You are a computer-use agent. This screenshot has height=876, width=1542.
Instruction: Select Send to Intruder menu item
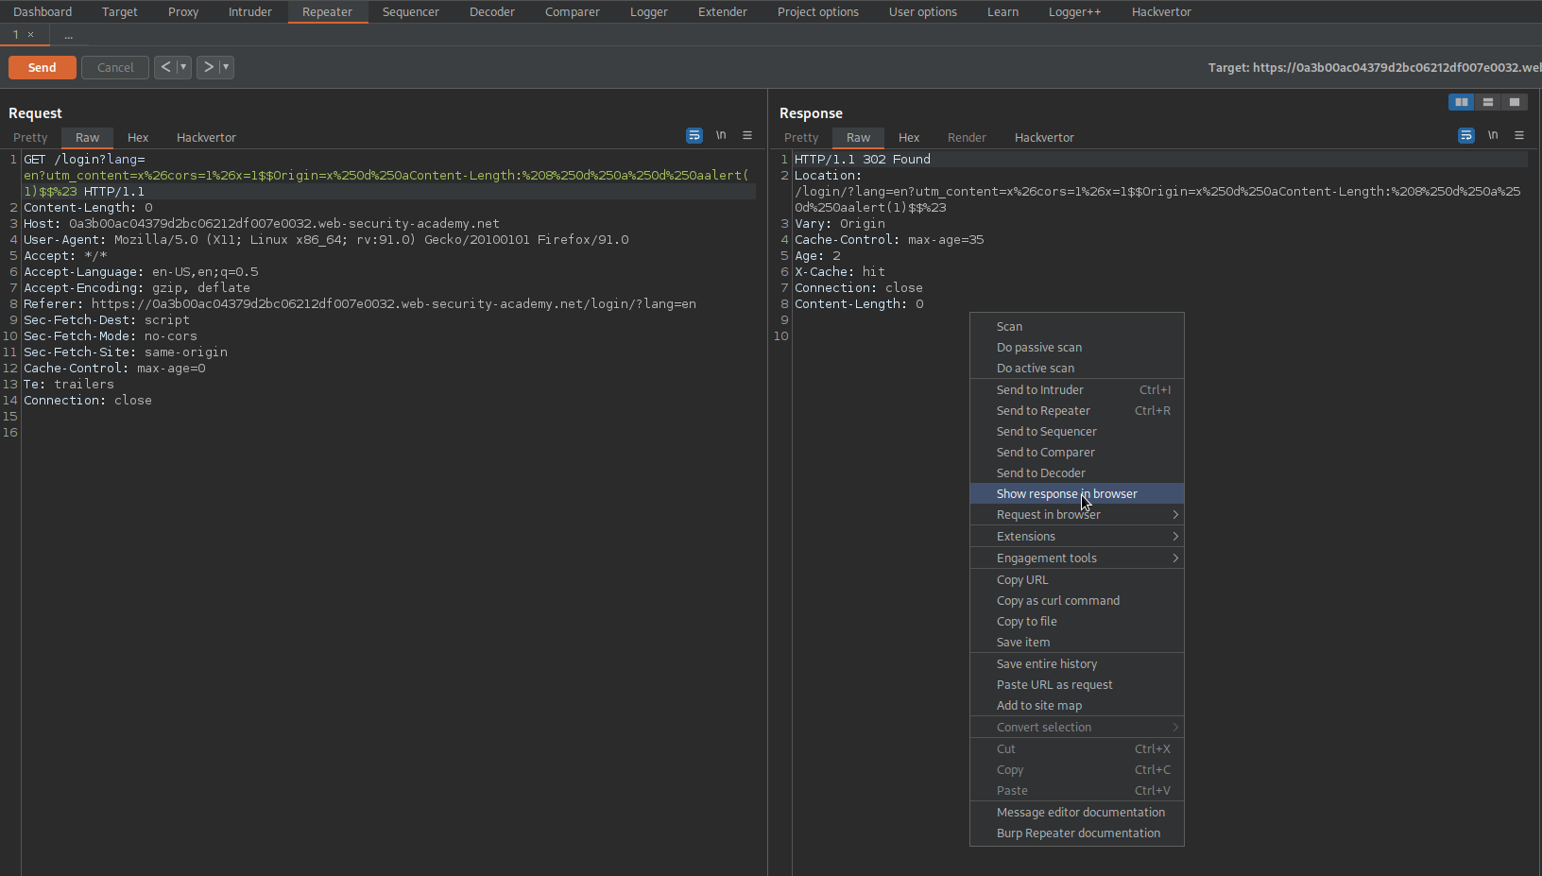coord(1077,390)
